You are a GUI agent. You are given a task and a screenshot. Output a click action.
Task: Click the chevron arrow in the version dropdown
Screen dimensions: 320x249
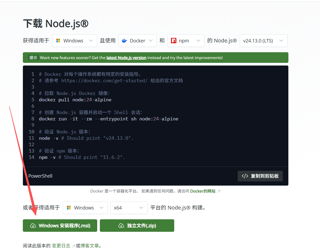(281, 41)
